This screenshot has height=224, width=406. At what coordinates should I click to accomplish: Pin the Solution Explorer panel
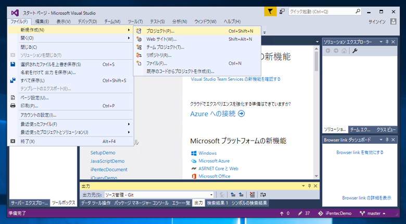click(x=387, y=42)
